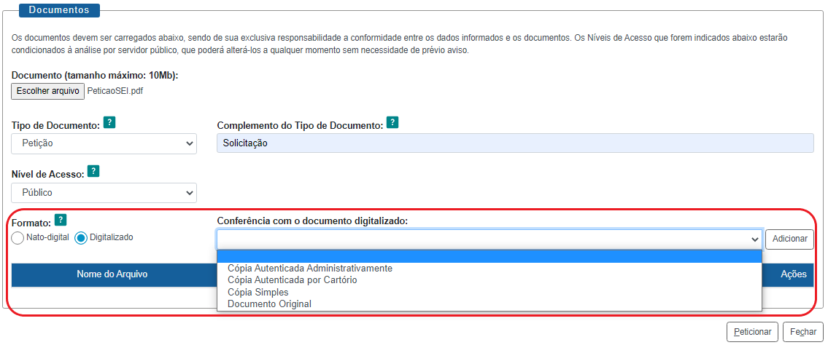This screenshot has width=828, height=345.
Task: Submit with the Peticionar button
Action: (x=752, y=331)
